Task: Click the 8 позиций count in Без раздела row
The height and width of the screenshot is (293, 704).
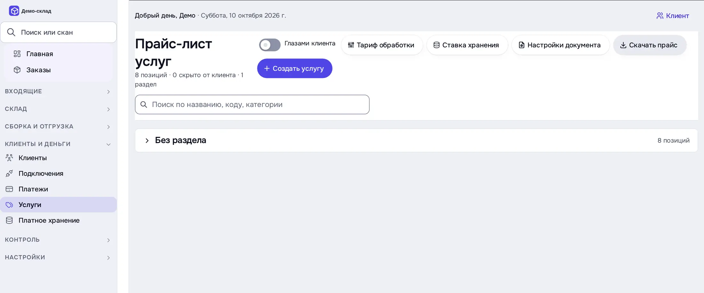Action: coord(673,141)
